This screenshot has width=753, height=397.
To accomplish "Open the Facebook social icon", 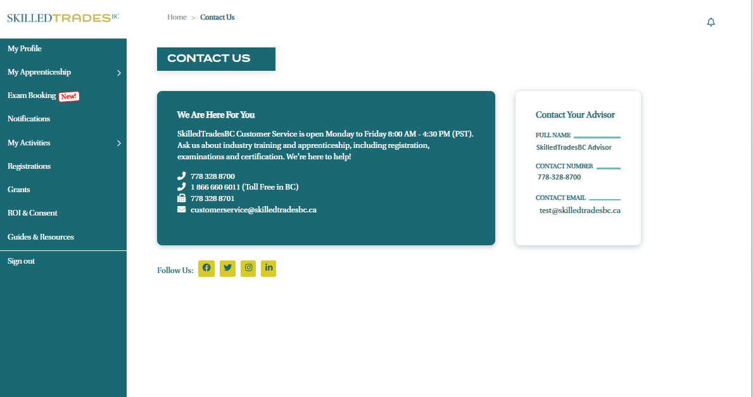I will pyautogui.click(x=206, y=268).
